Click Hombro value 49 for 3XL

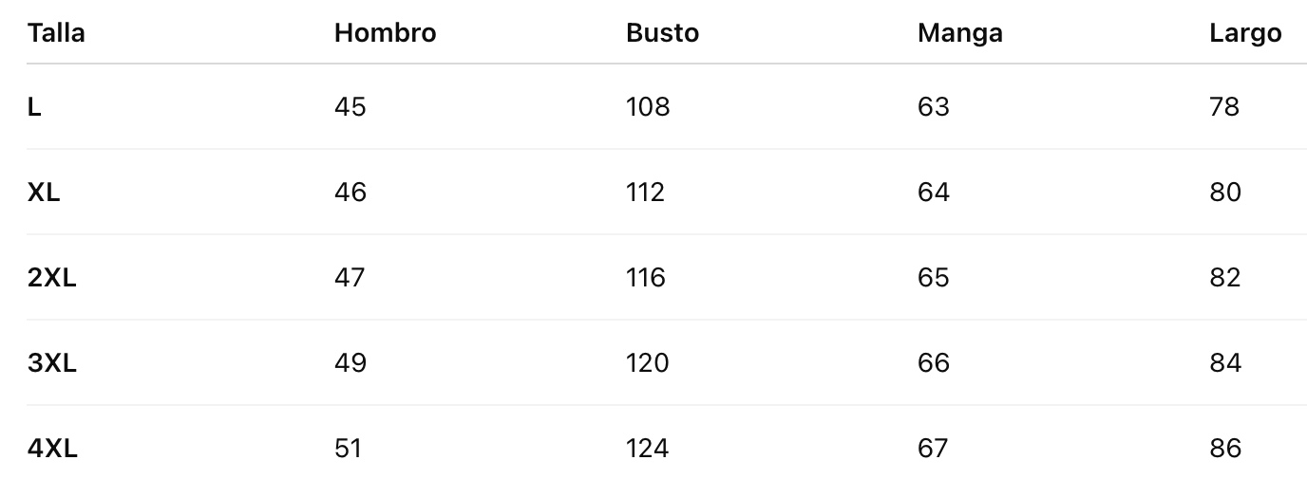[x=350, y=363]
